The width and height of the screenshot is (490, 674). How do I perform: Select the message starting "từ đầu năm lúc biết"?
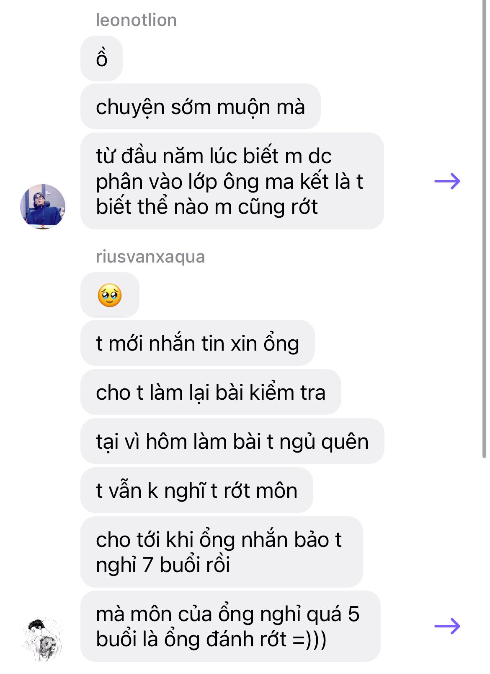click(232, 181)
